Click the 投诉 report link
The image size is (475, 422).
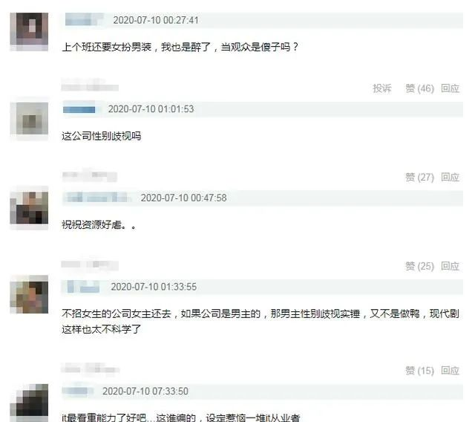(382, 88)
